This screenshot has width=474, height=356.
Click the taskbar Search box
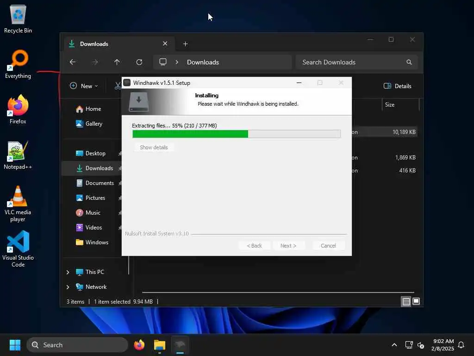(77, 345)
